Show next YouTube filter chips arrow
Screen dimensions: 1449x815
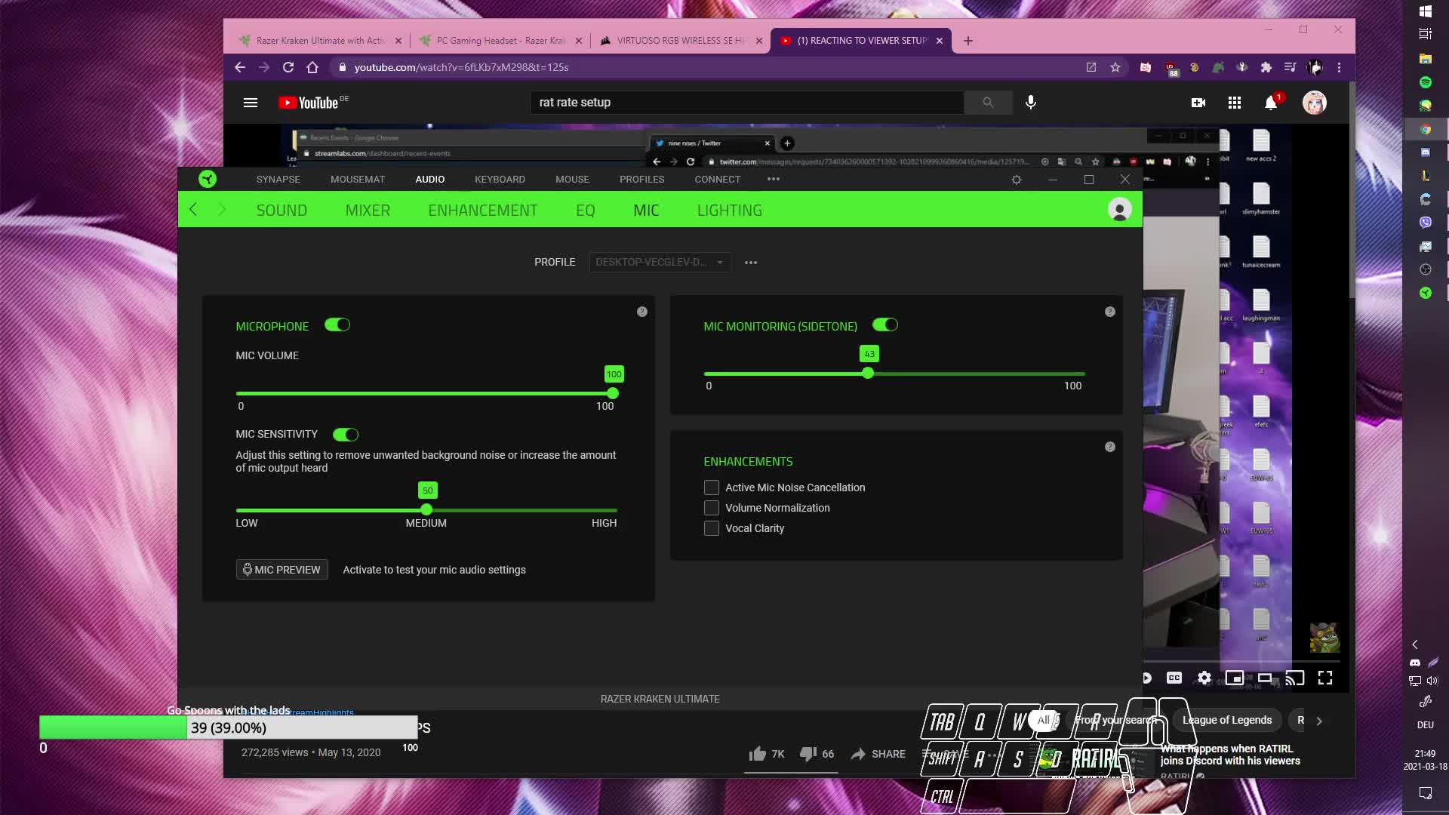(x=1319, y=721)
